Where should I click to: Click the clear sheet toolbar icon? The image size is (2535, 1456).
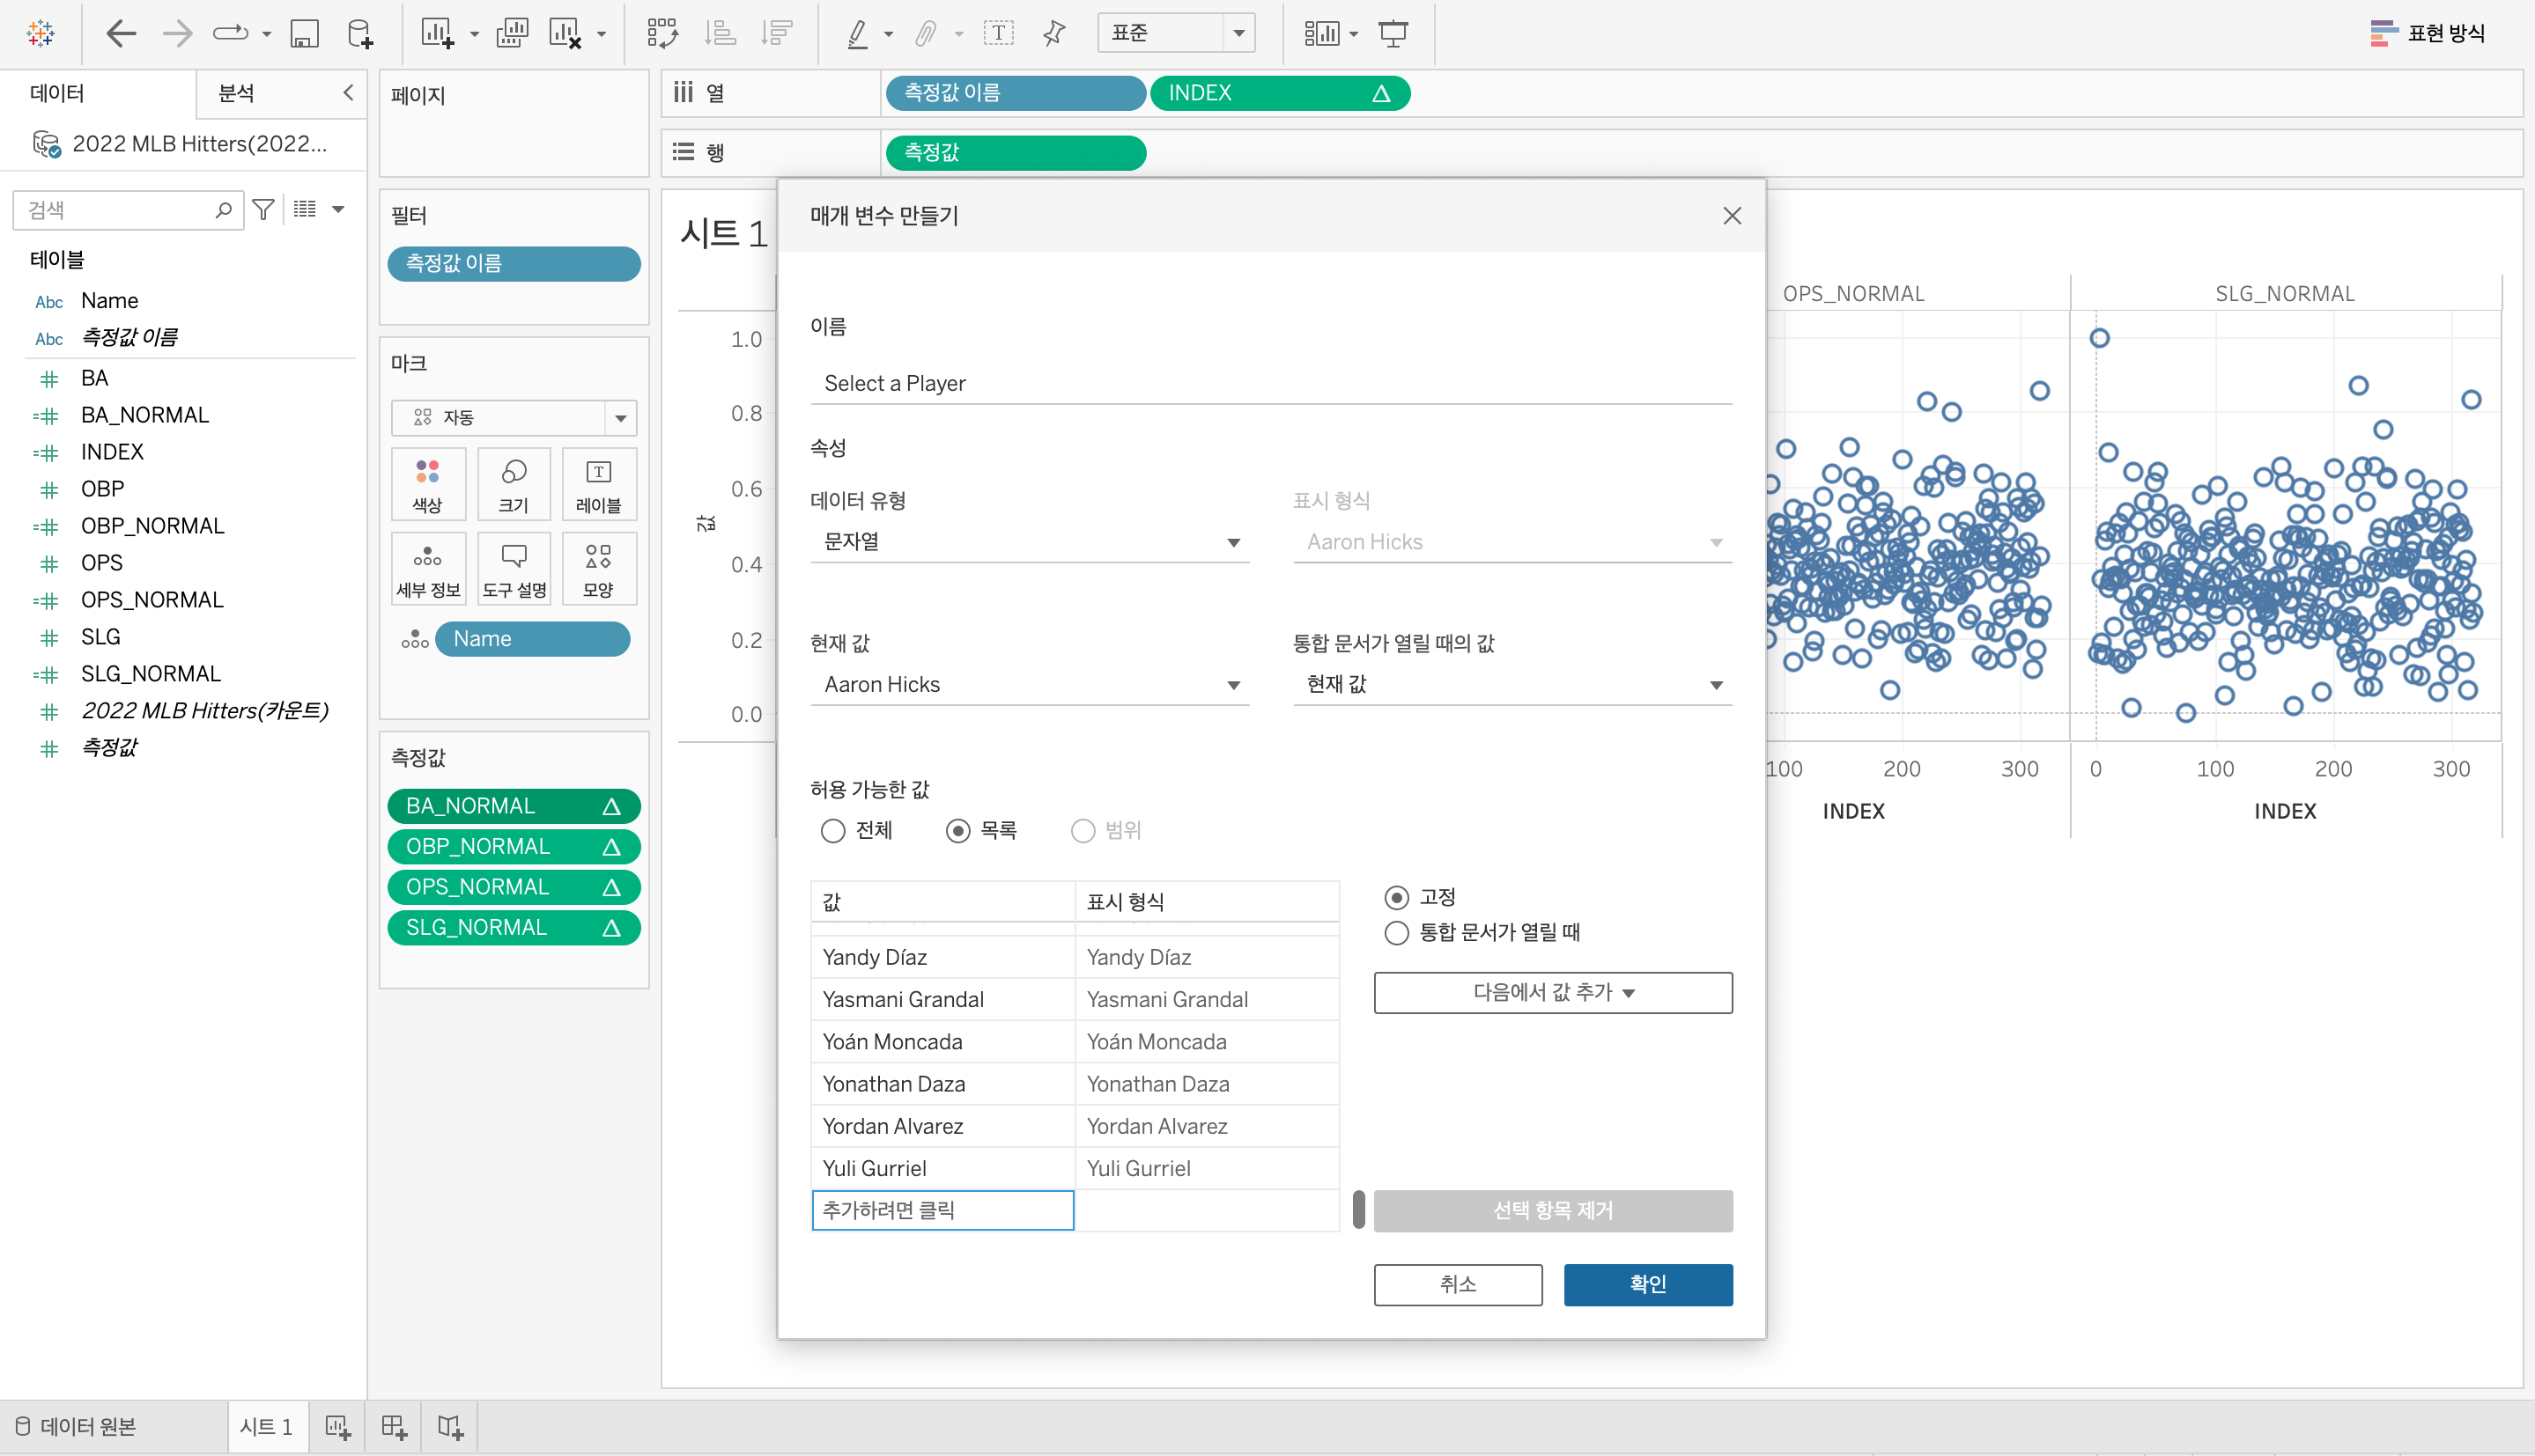(x=565, y=34)
